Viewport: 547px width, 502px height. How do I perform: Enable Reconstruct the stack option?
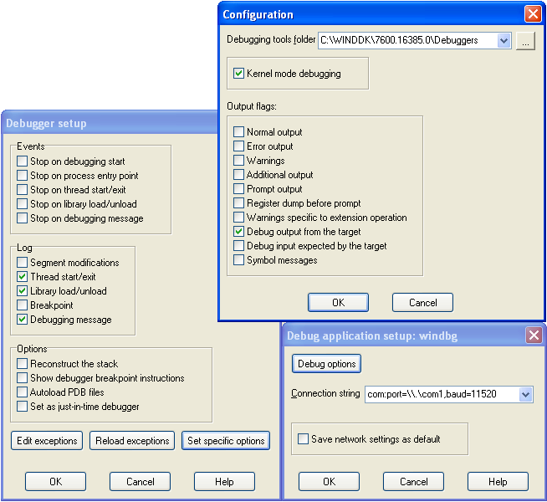coord(23,364)
